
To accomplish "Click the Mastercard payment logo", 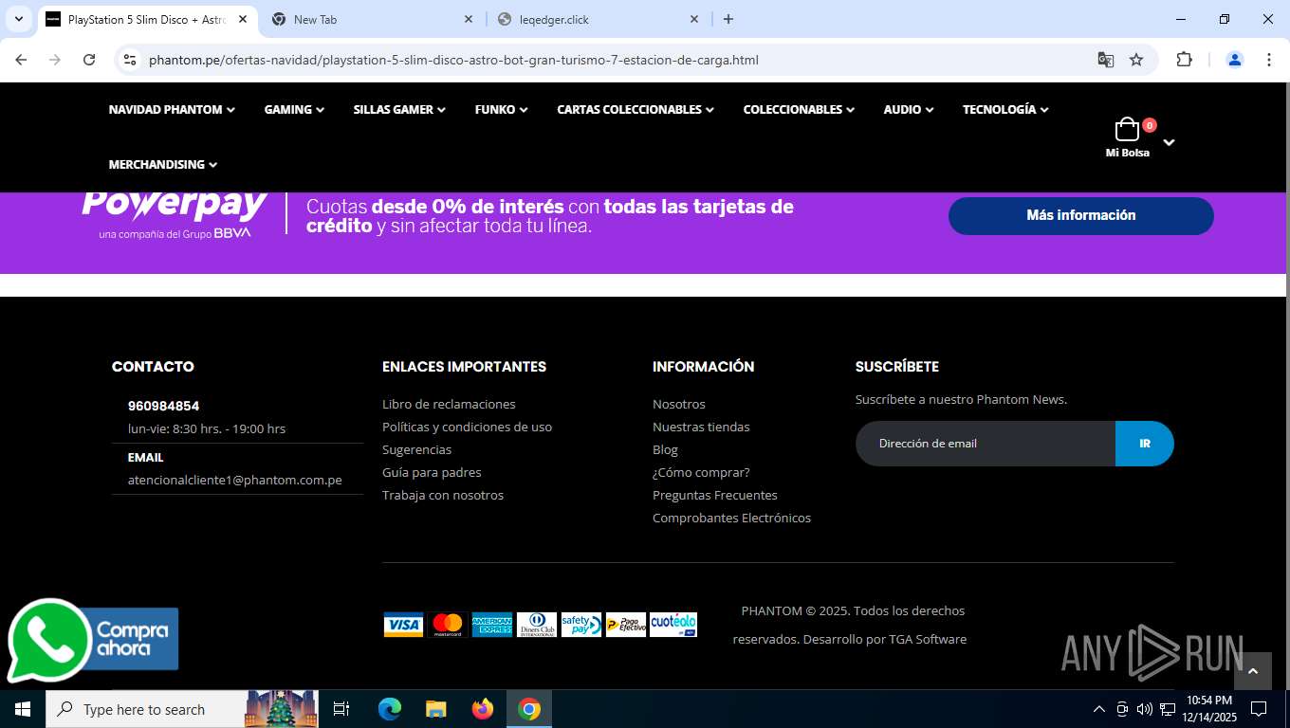I will pos(448,625).
